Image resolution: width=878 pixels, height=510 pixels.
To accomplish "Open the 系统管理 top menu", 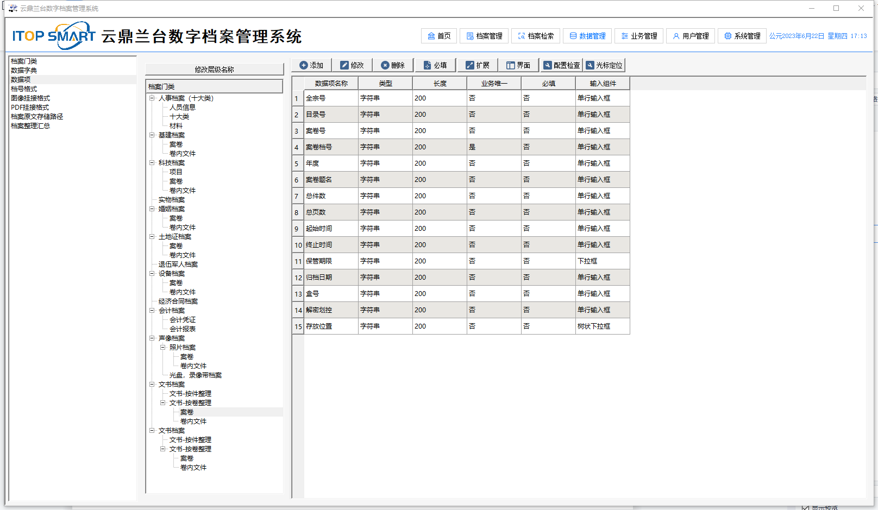I will pyautogui.click(x=742, y=36).
